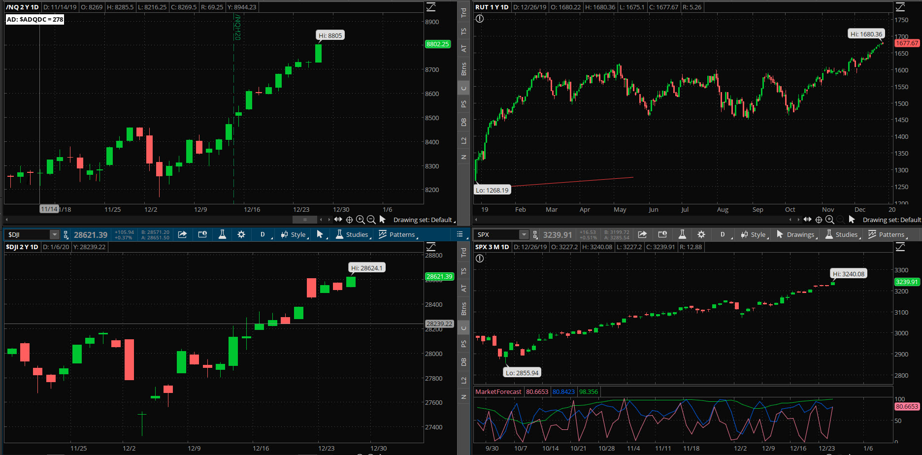Select pan tool below RUT chart
922x455 pixels.
[807, 220]
